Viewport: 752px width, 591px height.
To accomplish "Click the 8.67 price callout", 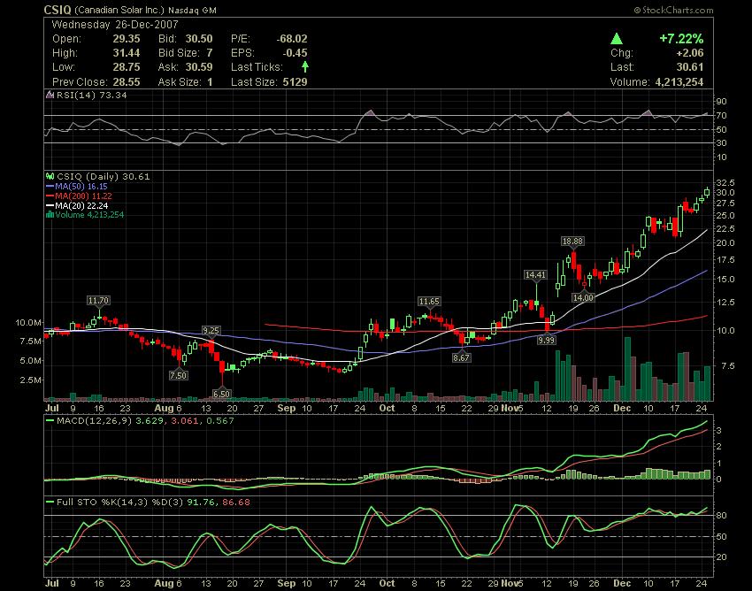I will [461, 357].
